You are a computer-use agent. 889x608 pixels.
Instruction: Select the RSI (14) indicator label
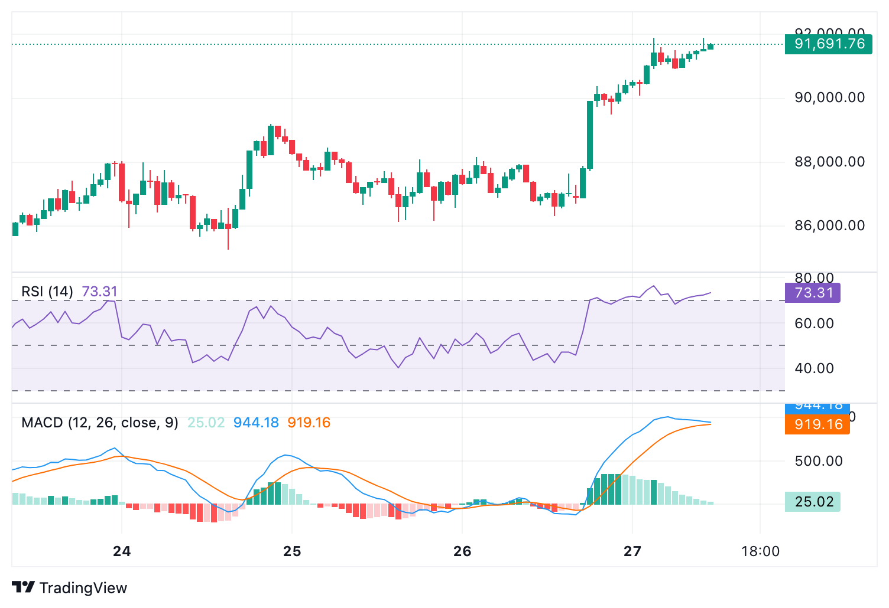point(46,291)
